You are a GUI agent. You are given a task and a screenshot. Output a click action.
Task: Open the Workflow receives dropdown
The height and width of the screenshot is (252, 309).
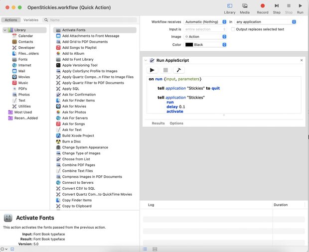(205, 22)
